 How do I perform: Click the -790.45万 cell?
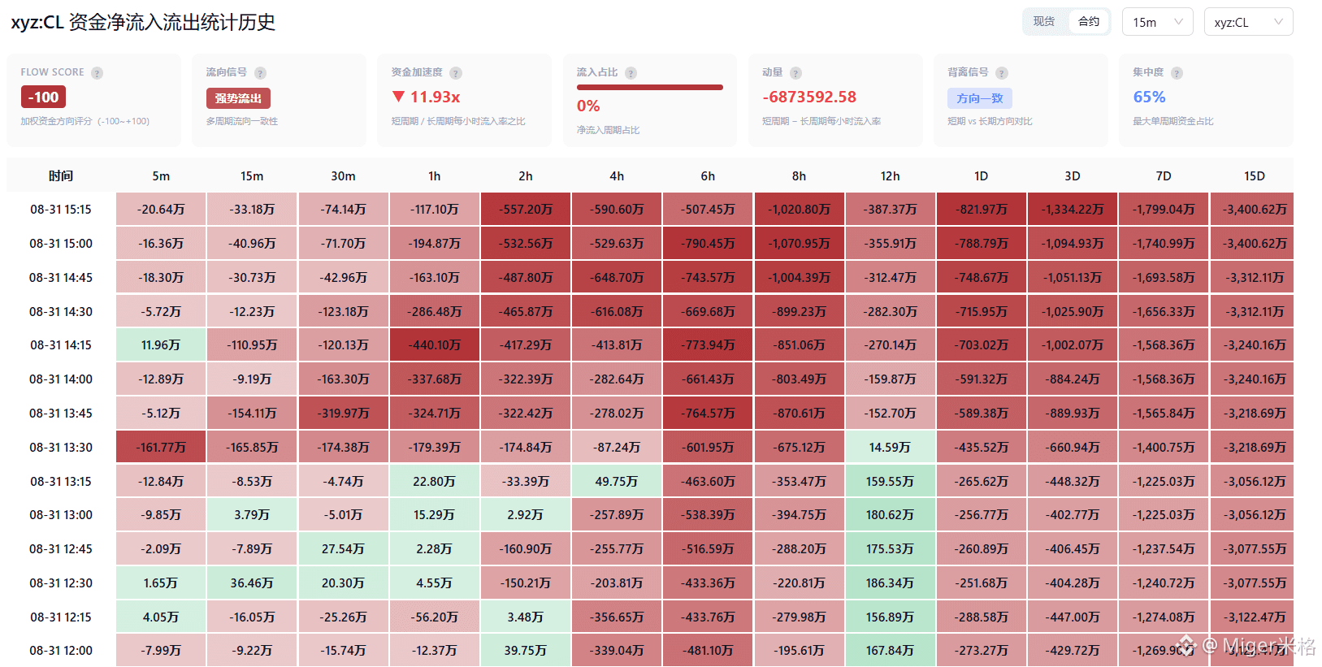708,244
